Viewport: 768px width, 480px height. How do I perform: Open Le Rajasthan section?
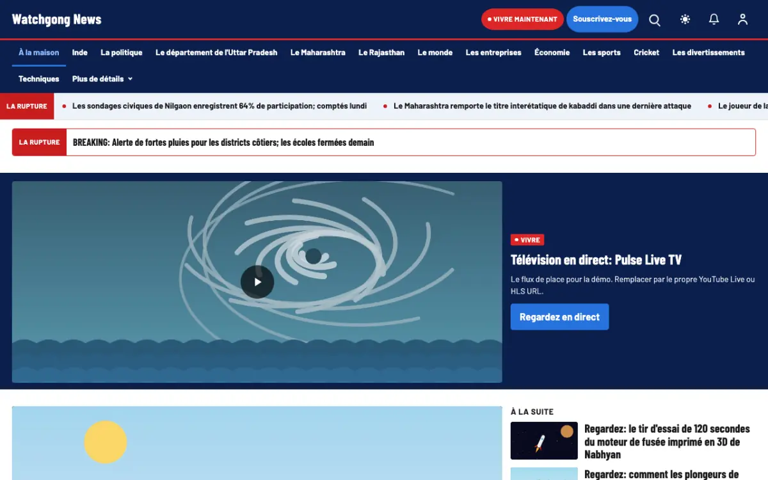click(381, 52)
